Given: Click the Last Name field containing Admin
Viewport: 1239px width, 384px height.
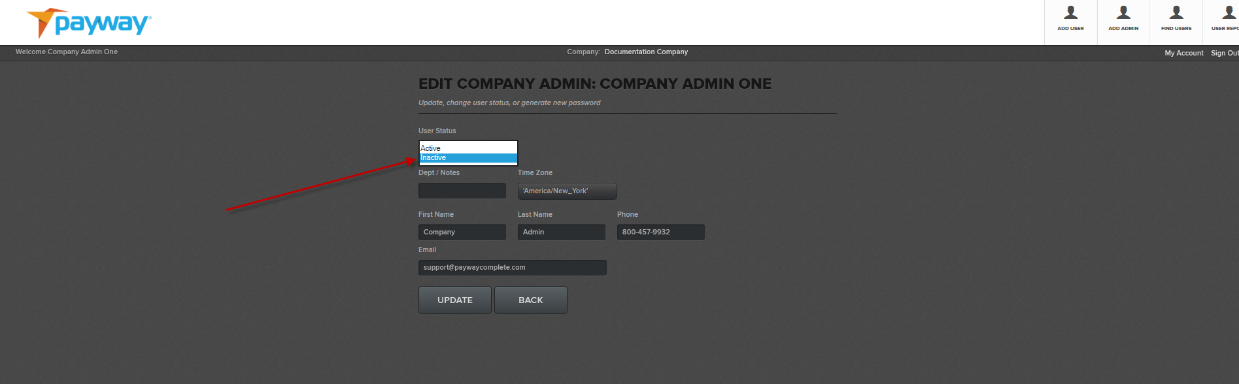Looking at the screenshot, I should tap(561, 232).
